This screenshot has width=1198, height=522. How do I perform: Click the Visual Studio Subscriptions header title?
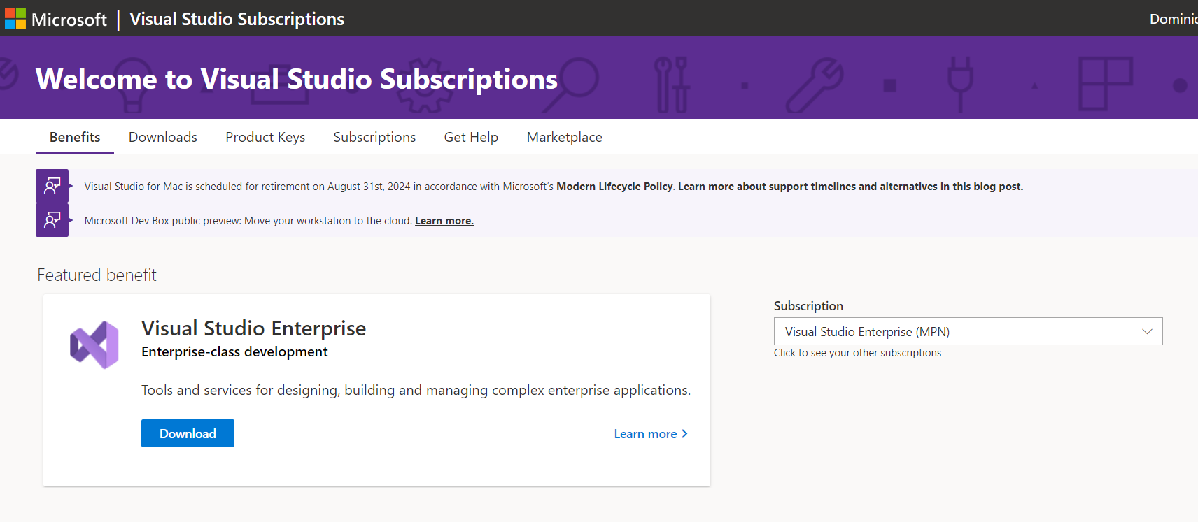[x=237, y=19]
